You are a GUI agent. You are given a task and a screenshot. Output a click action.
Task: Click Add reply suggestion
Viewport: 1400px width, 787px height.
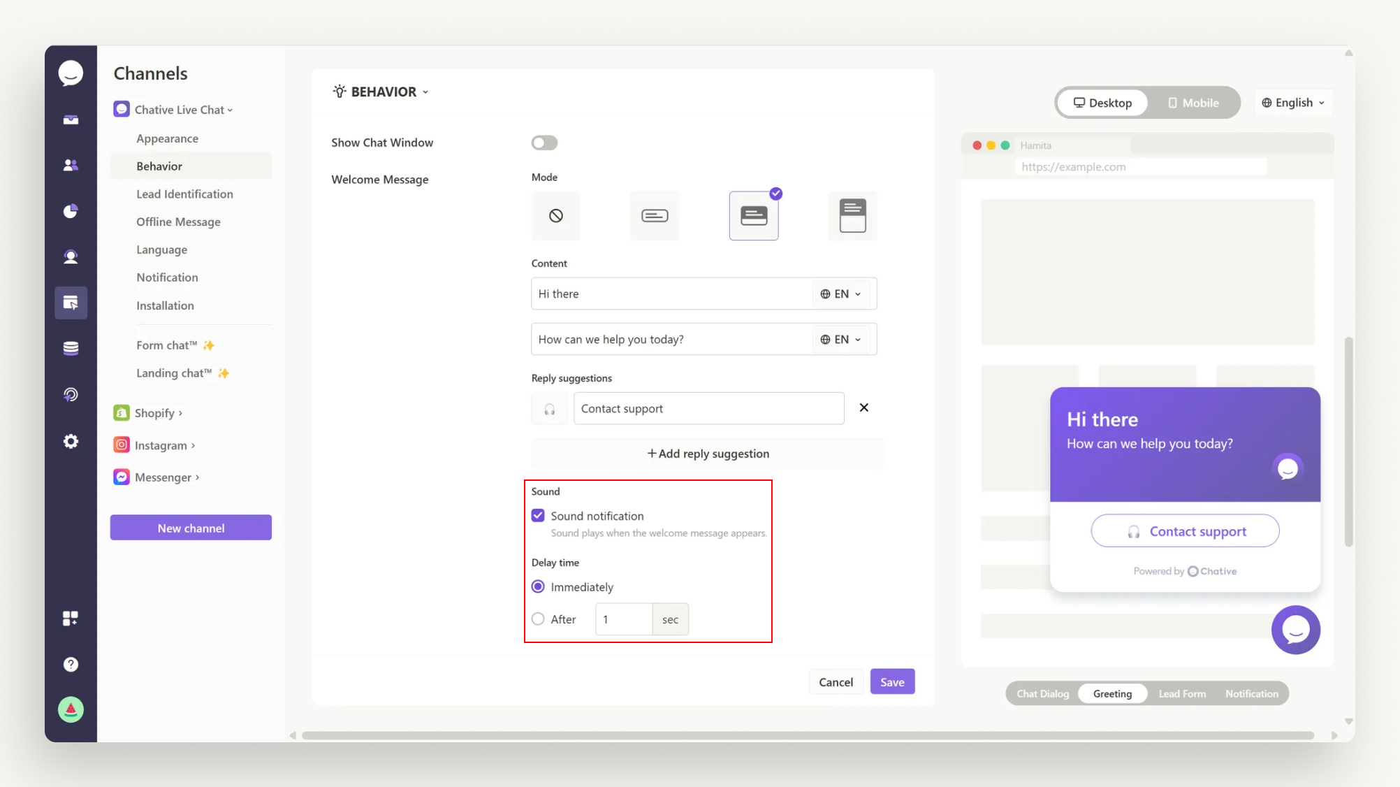[x=708, y=454]
